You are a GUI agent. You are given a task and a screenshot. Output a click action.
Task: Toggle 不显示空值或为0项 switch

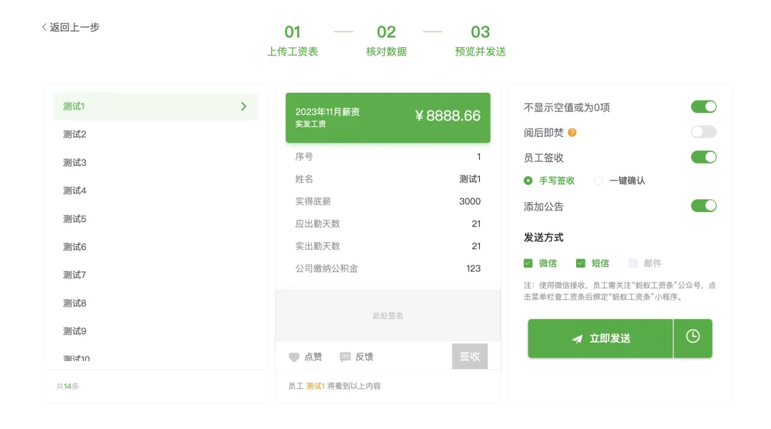tap(704, 106)
